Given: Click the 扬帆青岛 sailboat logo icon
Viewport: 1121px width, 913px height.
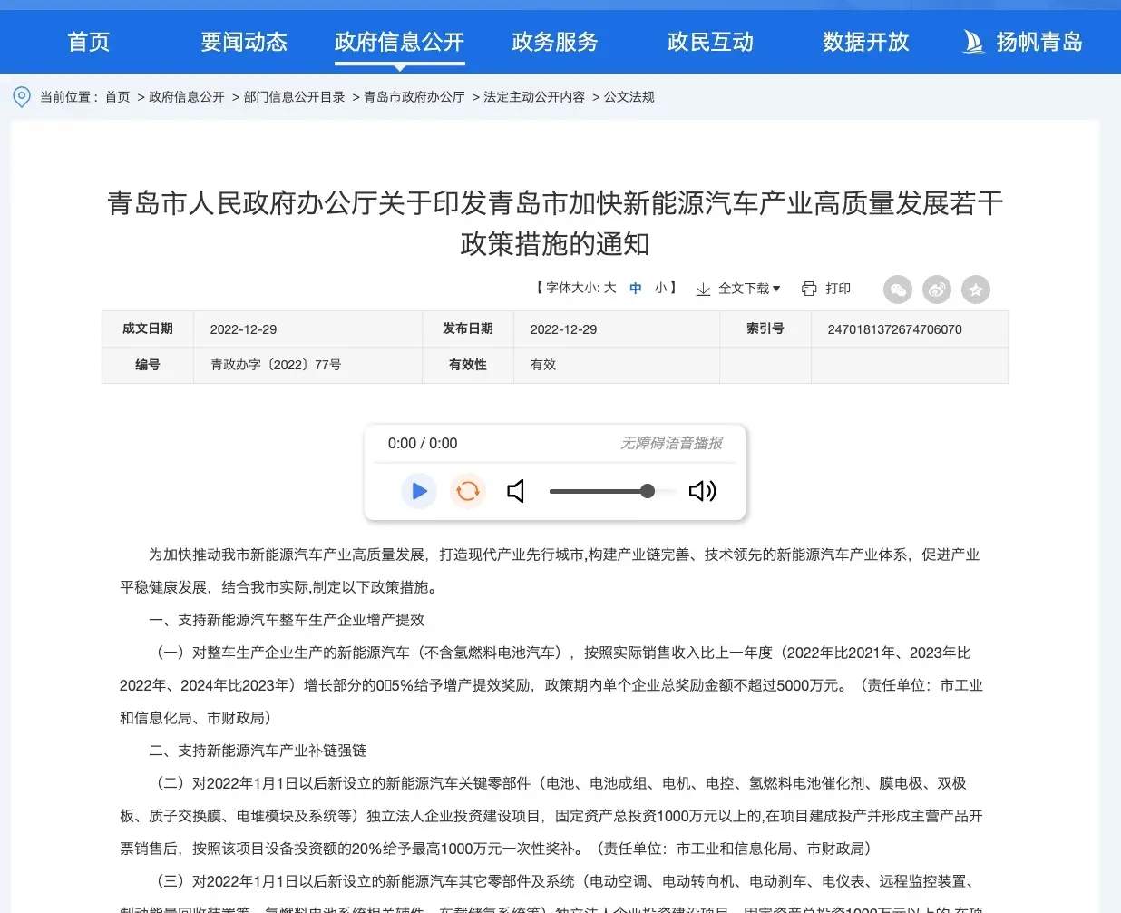Looking at the screenshot, I should [x=973, y=42].
